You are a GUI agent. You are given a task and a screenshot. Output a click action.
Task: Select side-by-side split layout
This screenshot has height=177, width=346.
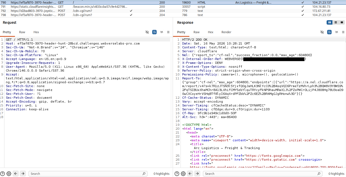(x=330, y=22)
